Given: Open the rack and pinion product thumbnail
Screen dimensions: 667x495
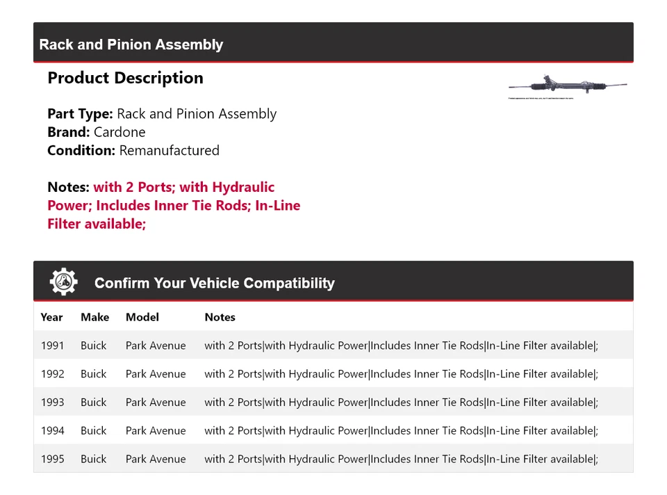Looking at the screenshot, I should click(x=568, y=86).
